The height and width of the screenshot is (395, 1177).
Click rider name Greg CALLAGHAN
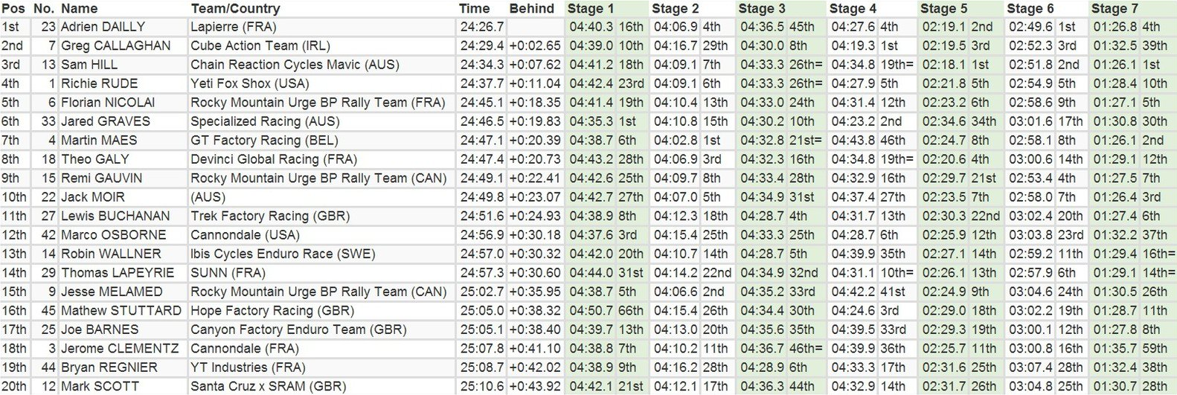click(115, 45)
